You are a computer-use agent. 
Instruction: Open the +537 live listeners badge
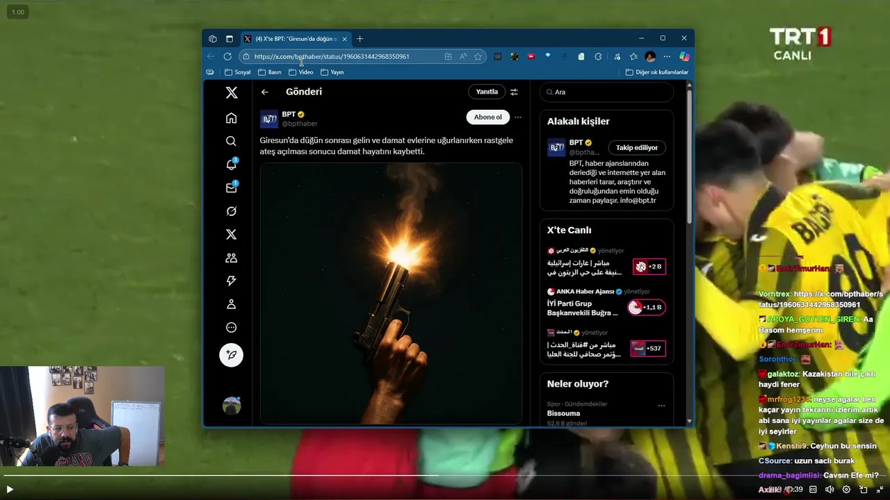point(648,349)
